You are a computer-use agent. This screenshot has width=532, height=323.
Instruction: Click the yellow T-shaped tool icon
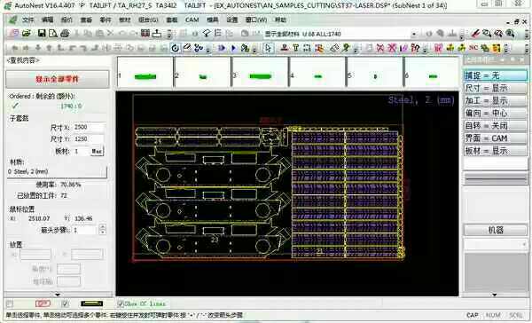pyautogui.click(x=296, y=48)
